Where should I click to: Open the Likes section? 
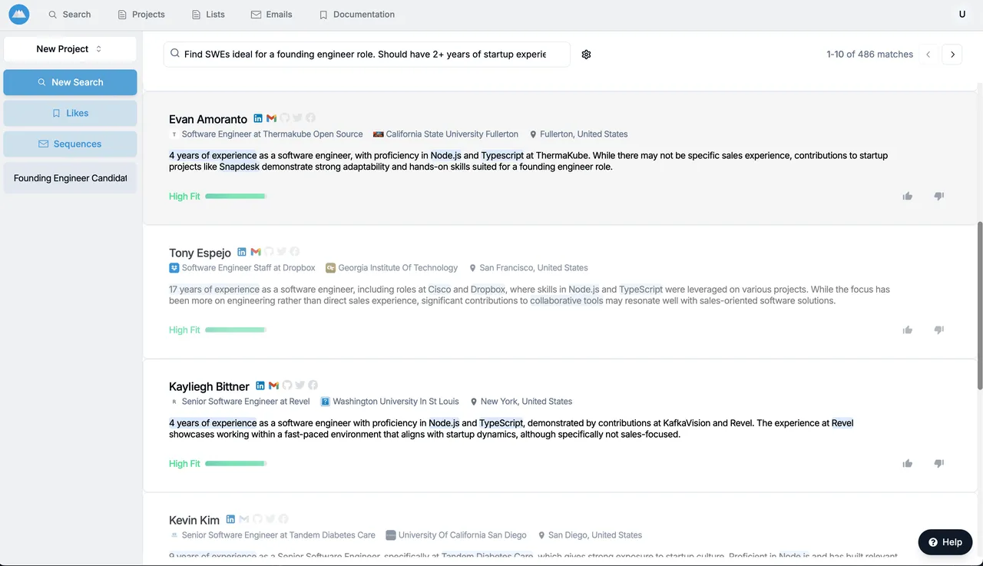tap(70, 113)
